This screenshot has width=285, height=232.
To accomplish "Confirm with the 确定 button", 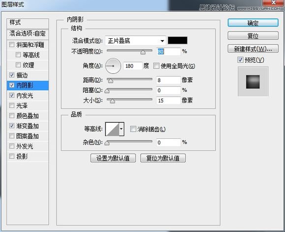I will tap(253, 23).
